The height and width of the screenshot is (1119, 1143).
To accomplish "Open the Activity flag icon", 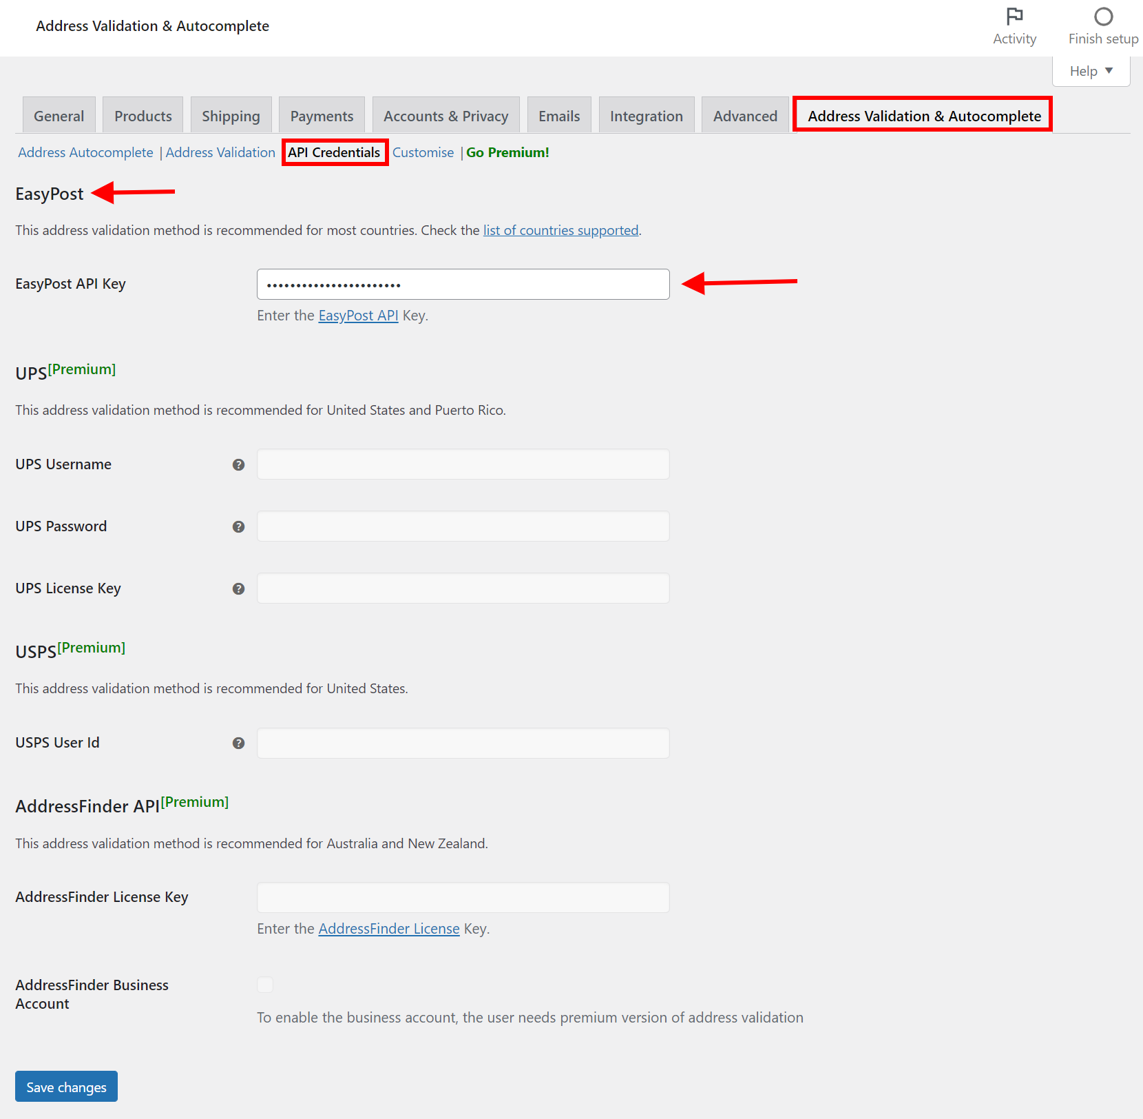I will 1014,17.
